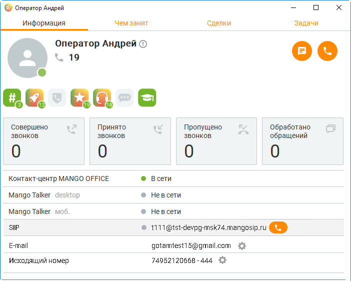Image resolution: width=351 pixels, height=281 pixels.
Task: Click the email gotamtest15@gmail.com
Action: tap(191, 246)
